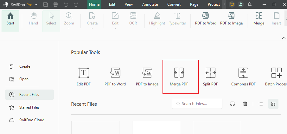Click PDF to Word in ribbon toolbar
Image resolution: width=287 pixels, height=134 pixels.
(x=206, y=19)
